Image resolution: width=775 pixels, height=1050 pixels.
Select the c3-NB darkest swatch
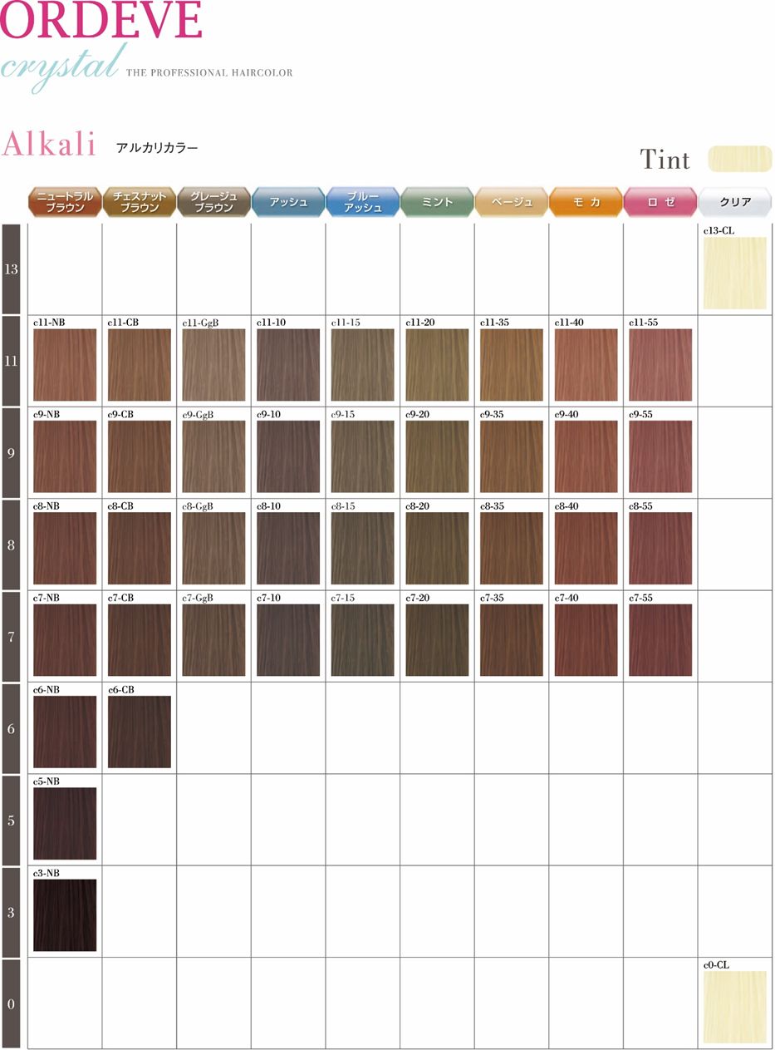click(65, 915)
